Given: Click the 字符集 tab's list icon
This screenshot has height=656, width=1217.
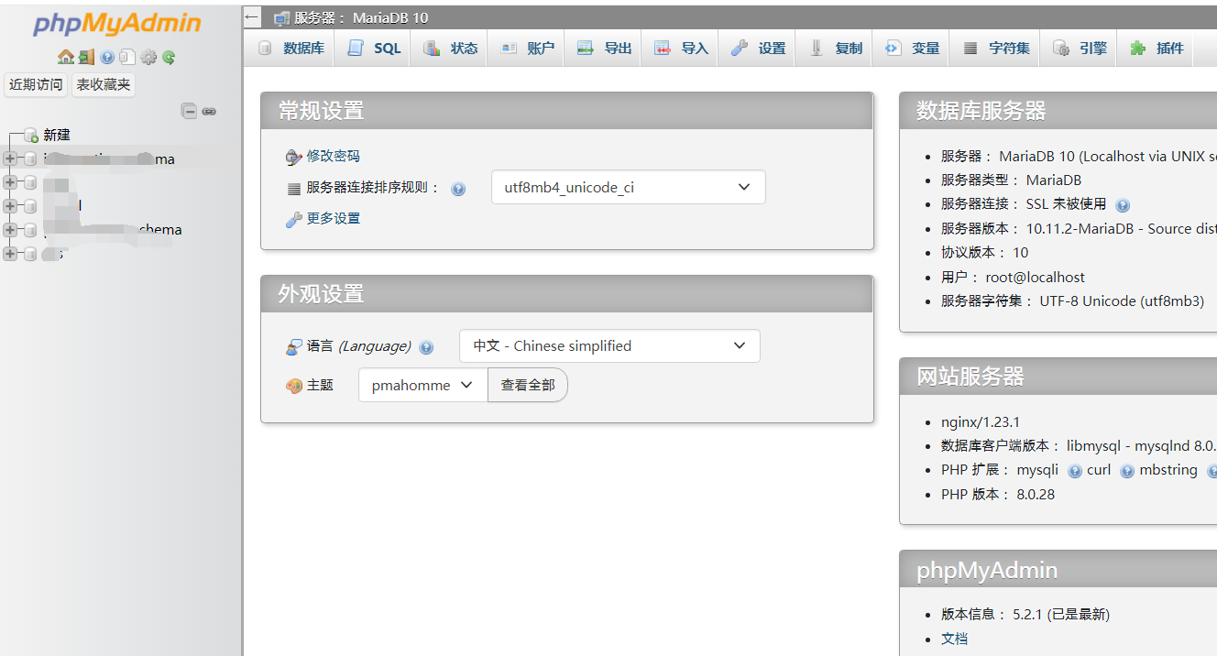Looking at the screenshot, I should [x=970, y=49].
